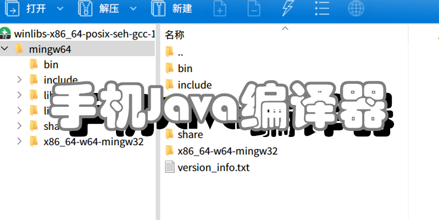The width and height of the screenshot is (439, 220).
Task: Click the lightning bolt toolbar icon
Action: point(288,8)
